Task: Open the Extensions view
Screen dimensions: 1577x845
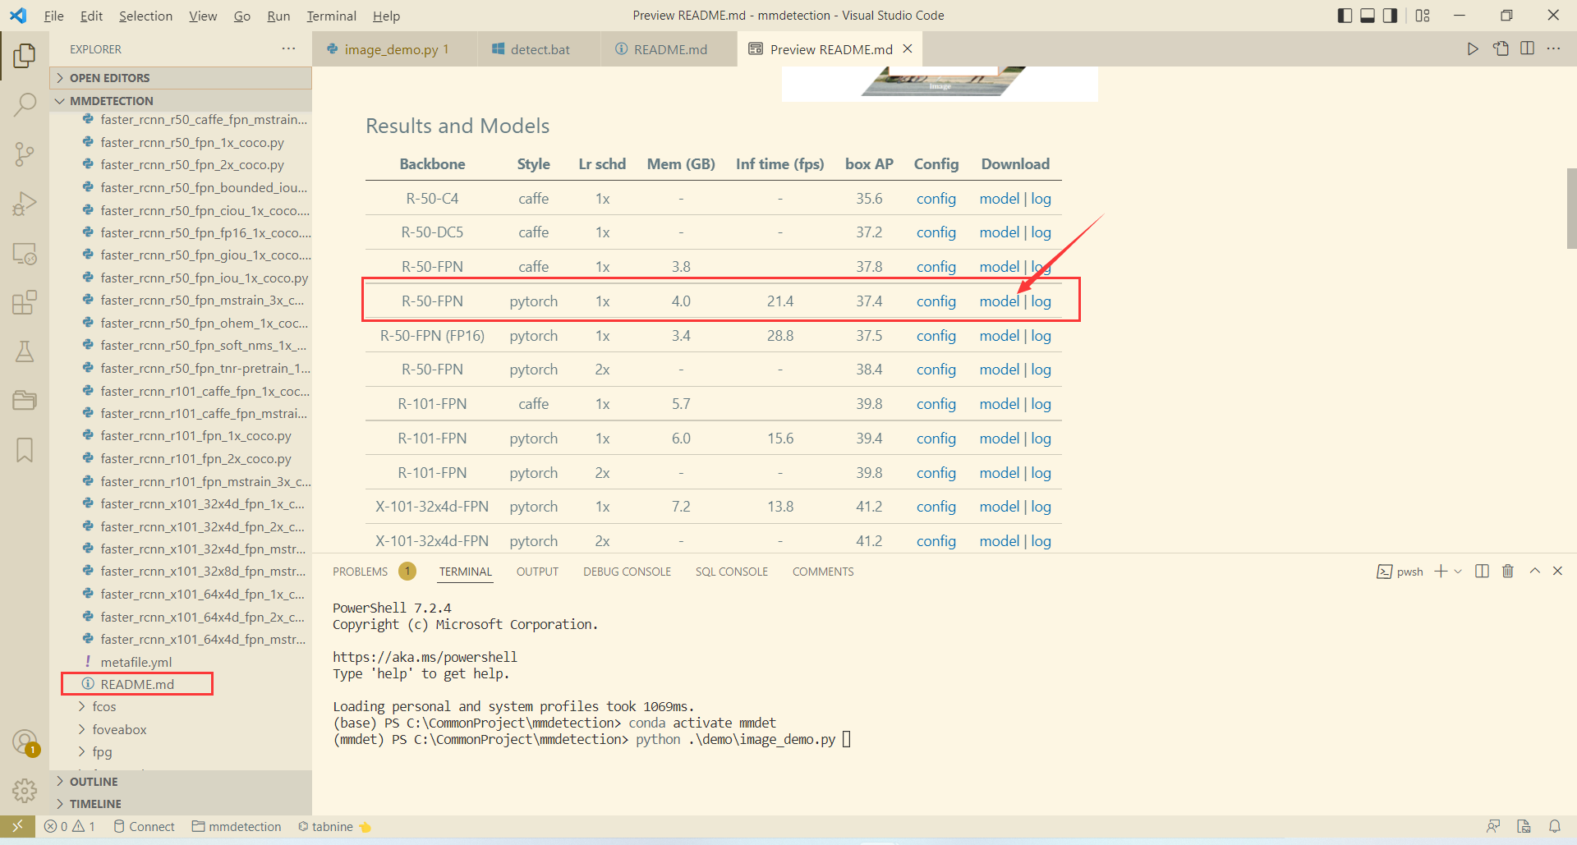Action: 25,302
